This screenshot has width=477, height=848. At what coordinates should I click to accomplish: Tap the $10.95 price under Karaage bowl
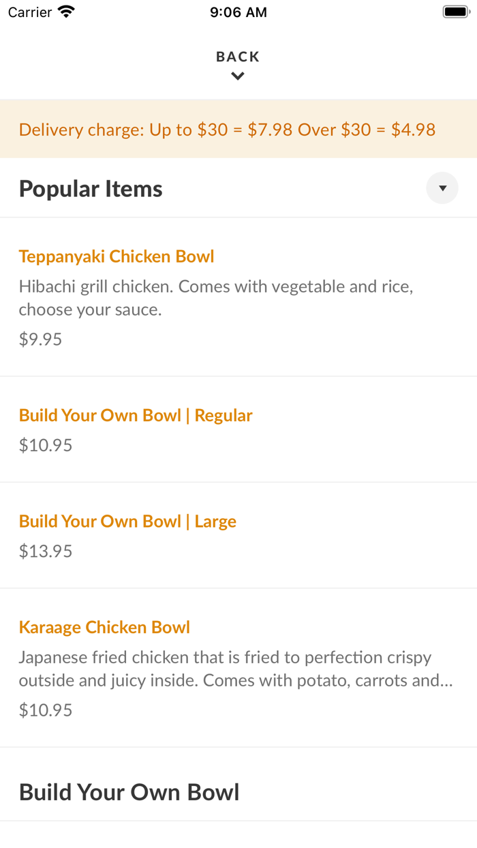point(46,710)
